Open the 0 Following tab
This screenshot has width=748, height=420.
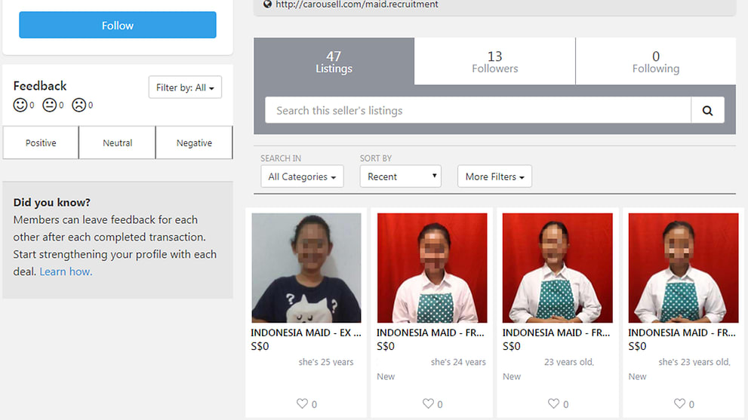[x=656, y=62]
